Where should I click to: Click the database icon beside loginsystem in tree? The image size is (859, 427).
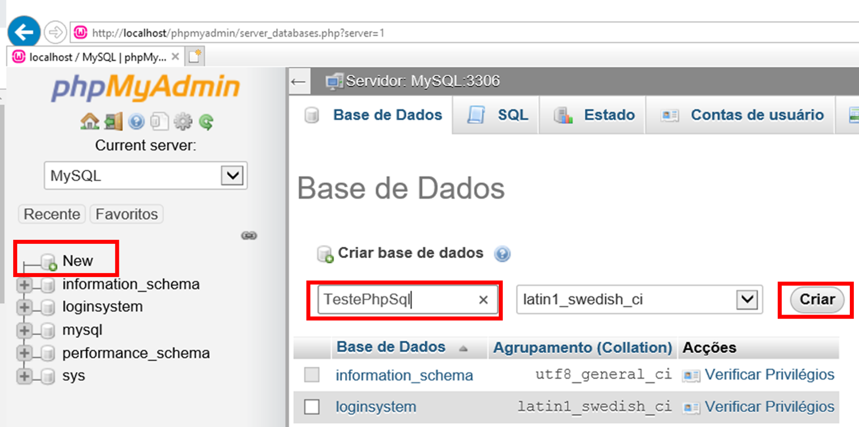pyautogui.click(x=48, y=307)
